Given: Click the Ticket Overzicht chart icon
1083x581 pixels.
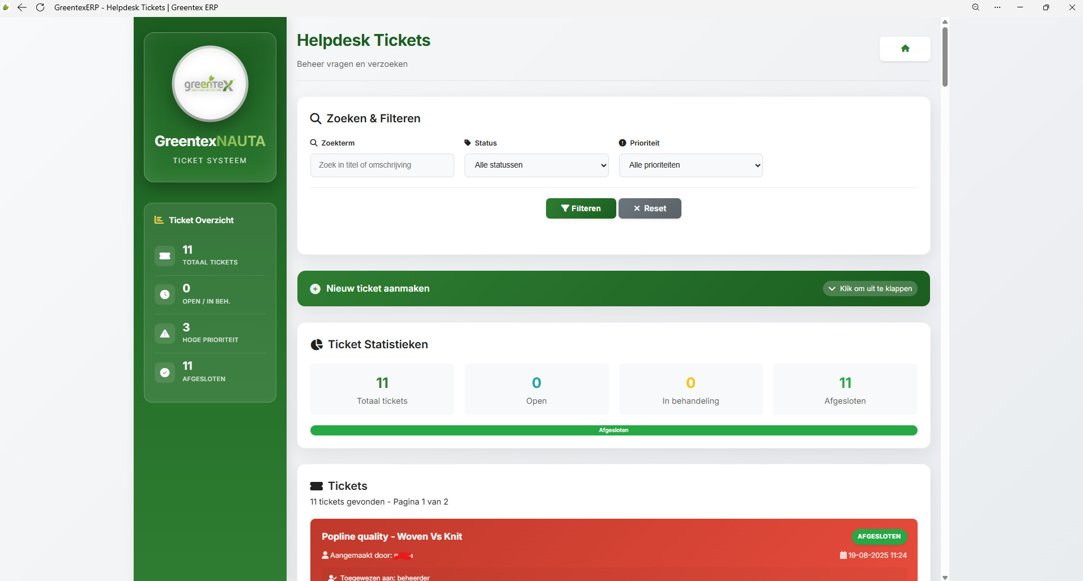Looking at the screenshot, I should coord(159,220).
